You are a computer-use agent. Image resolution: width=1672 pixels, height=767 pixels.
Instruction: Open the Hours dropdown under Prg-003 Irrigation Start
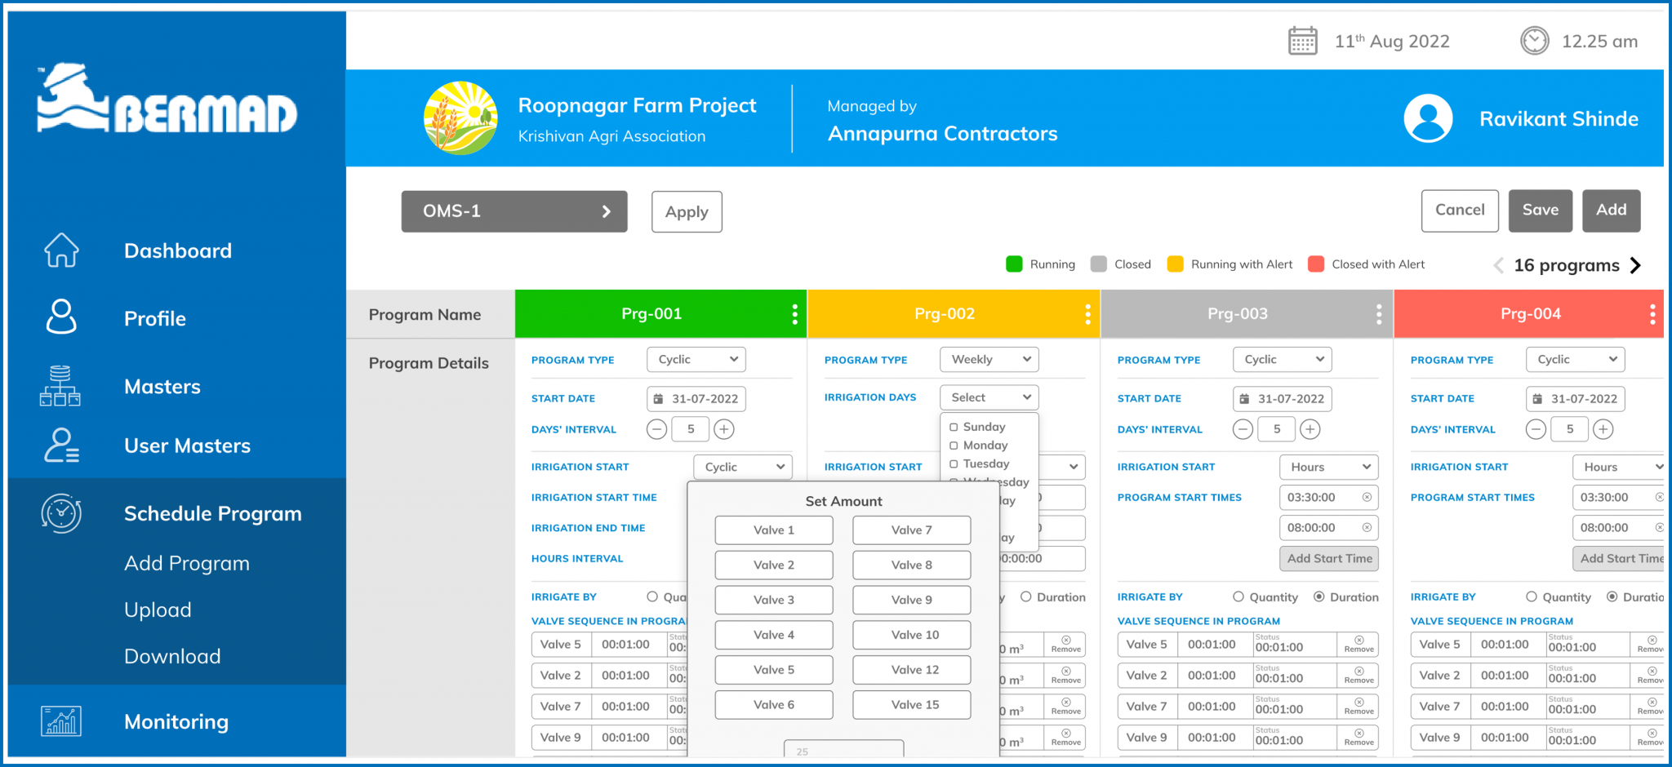click(x=1328, y=467)
